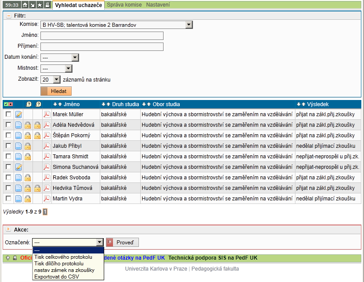Open PDF icon for Martin Vydra
Image resolution: width=364 pixels, height=282 pixels.
point(47,199)
